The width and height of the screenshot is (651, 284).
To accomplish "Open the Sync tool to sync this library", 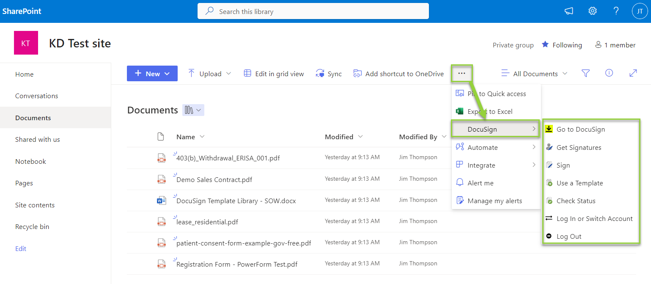I will click(329, 73).
